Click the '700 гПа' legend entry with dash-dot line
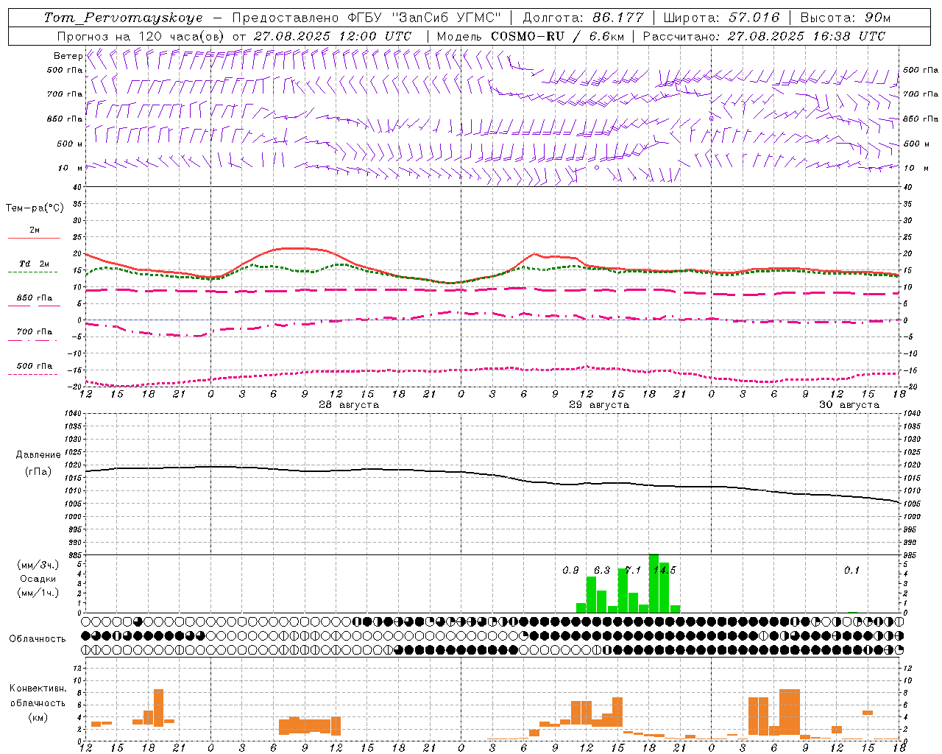Image resolution: width=942 pixels, height=754 pixels. pyautogui.click(x=35, y=332)
